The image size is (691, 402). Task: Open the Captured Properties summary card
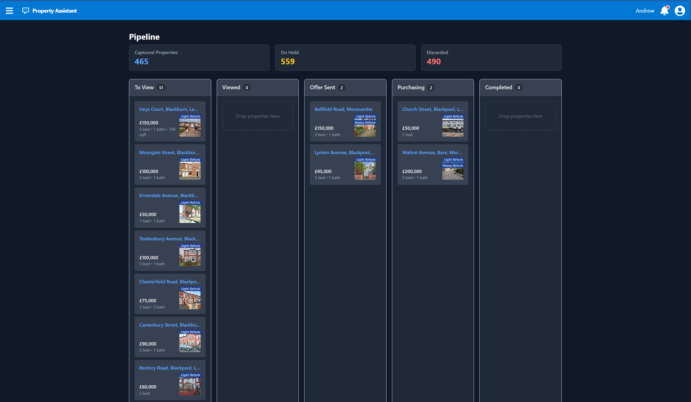[x=199, y=58]
